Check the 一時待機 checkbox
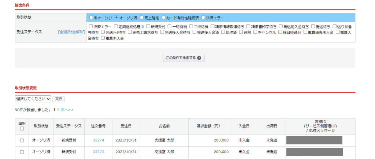Viewport: 375px width, 159px height. [169, 26]
